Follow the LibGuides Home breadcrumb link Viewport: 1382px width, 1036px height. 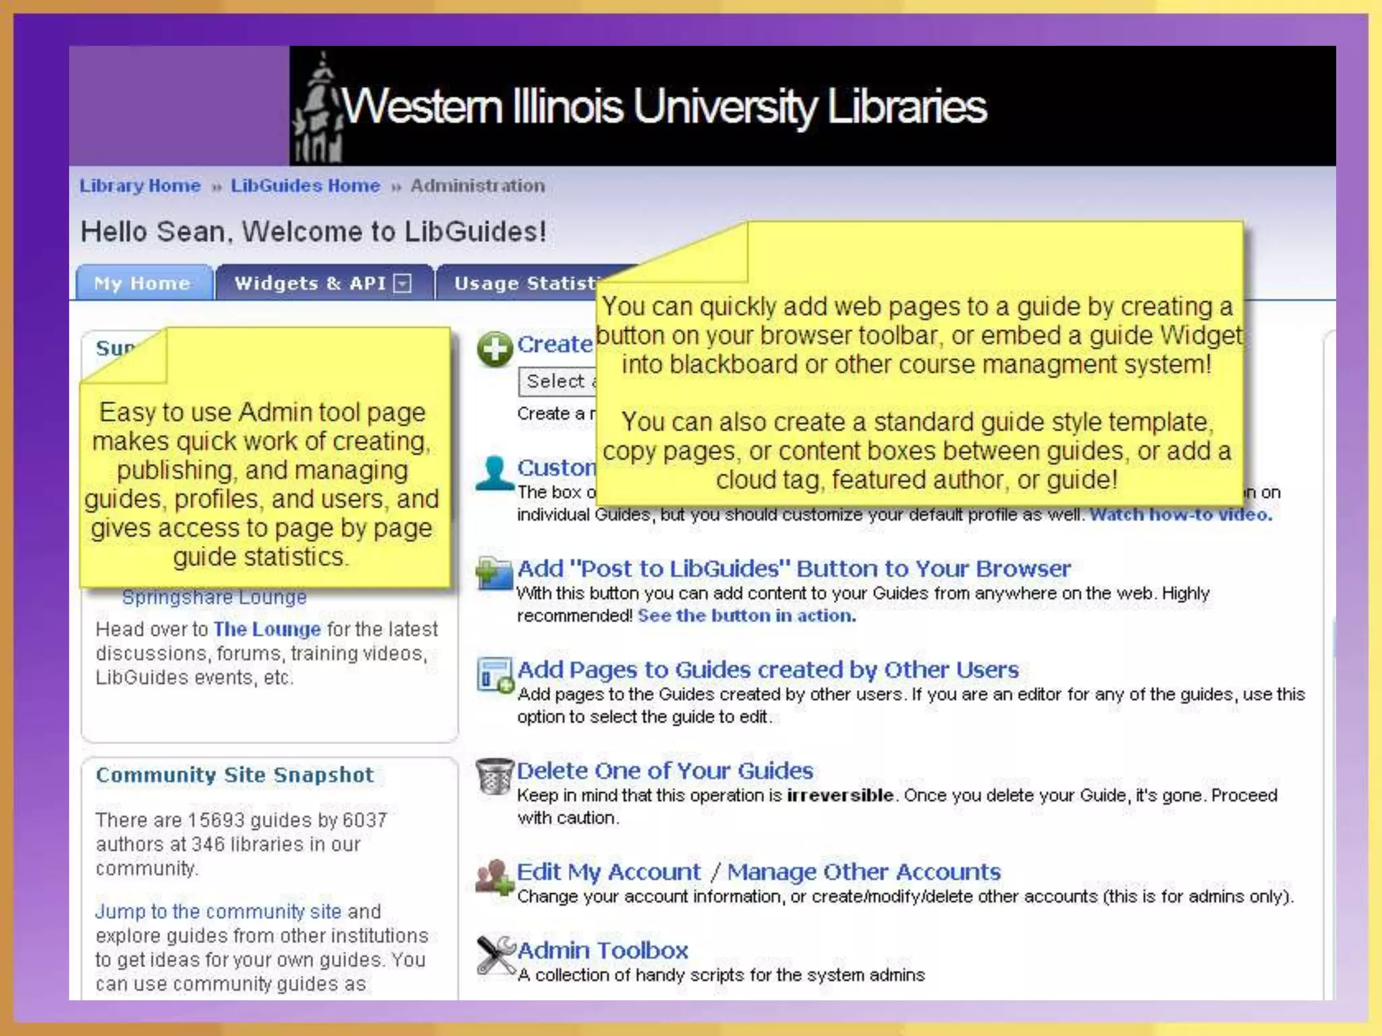[x=306, y=185]
